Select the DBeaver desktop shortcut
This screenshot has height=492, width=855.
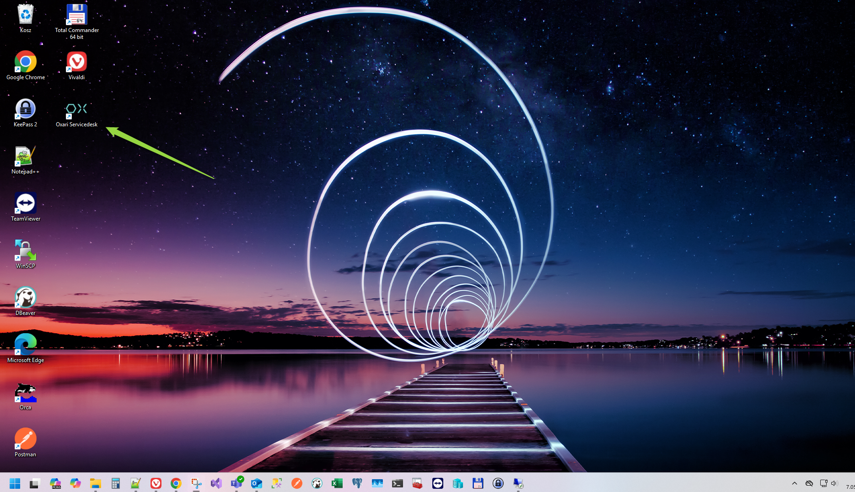pos(26,301)
